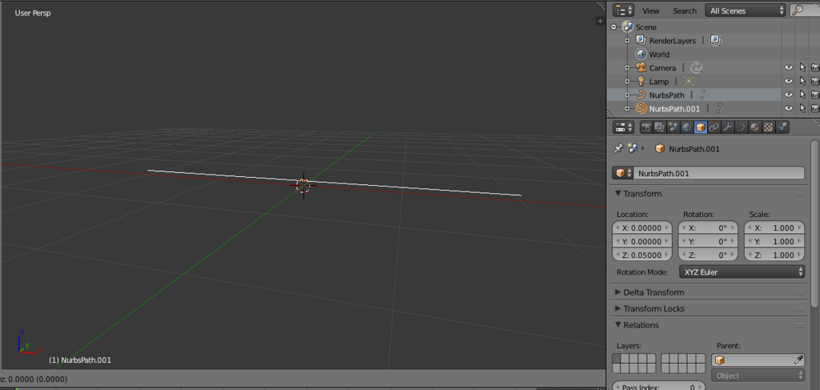820x390 pixels.
Task: Open the Object properties tab
Action: tap(701, 127)
